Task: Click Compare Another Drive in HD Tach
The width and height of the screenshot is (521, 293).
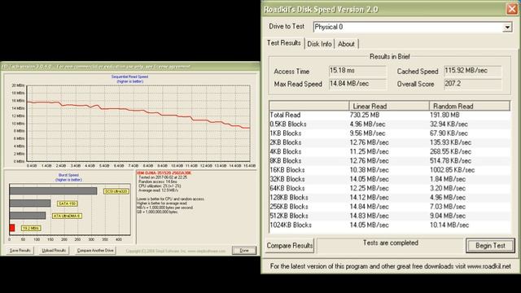Action: point(95,250)
